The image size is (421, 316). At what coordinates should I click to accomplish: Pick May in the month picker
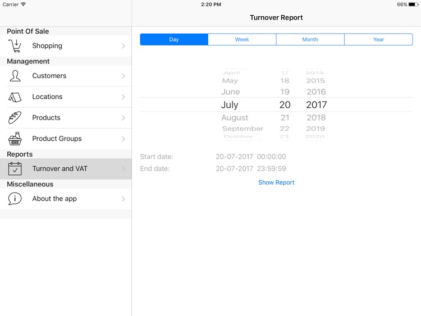tap(230, 81)
